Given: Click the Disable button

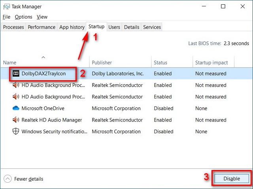Looking at the screenshot, I should pos(232,178).
